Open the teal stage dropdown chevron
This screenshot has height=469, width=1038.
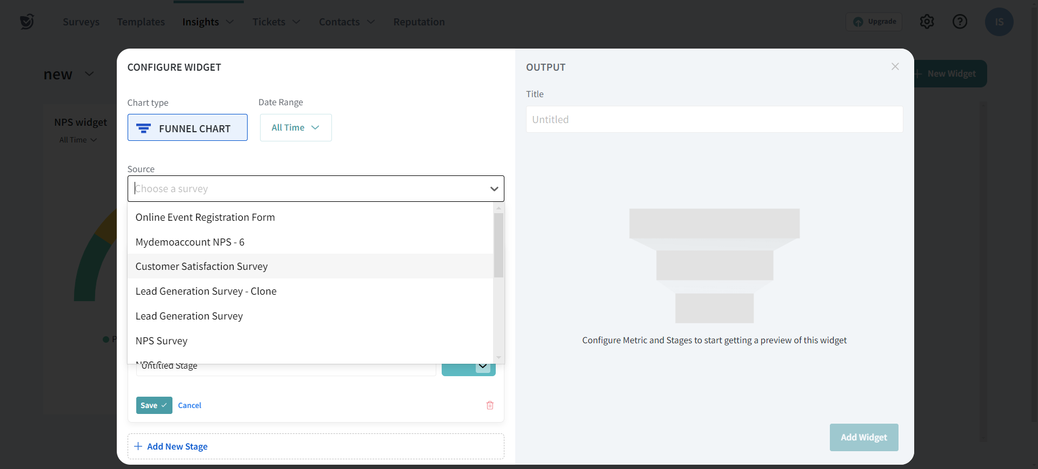click(x=482, y=367)
